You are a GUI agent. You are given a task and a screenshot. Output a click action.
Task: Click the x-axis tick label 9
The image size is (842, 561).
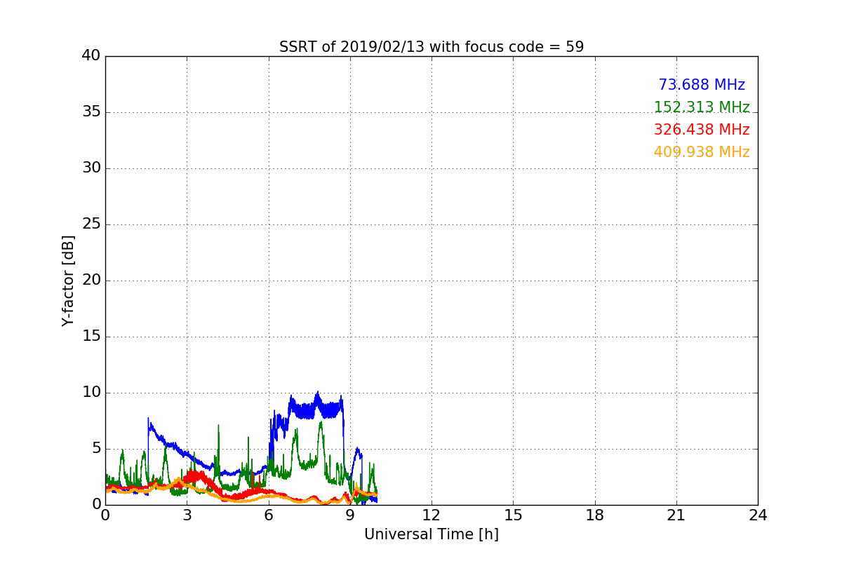point(350,515)
